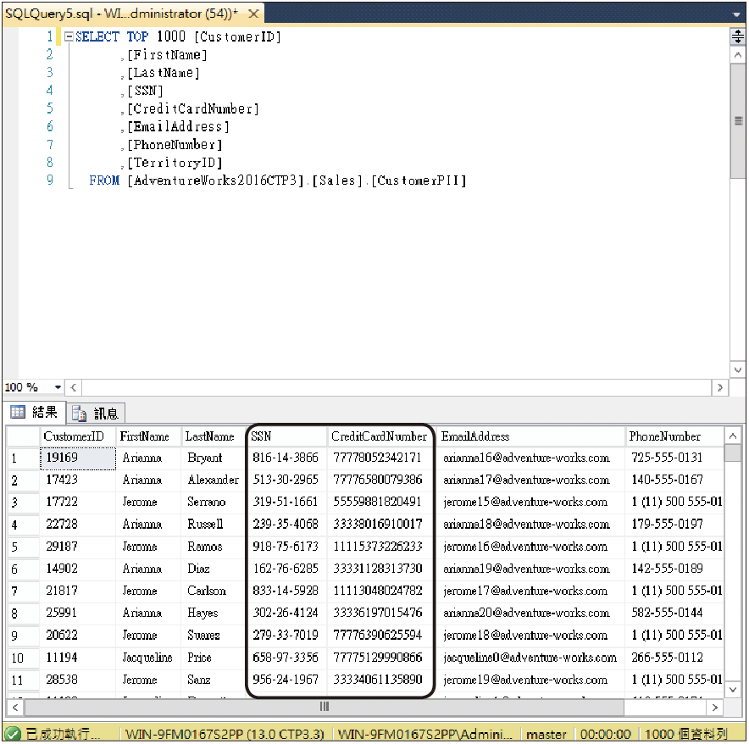Click SSN cell 816-14-3866
This screenshot has width=749, height=744.
click(x=286, y=458)
